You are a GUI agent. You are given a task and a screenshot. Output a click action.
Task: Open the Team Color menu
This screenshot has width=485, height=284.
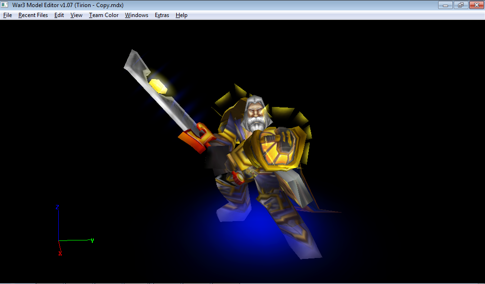pyautogui.click(x=104, y=15)
